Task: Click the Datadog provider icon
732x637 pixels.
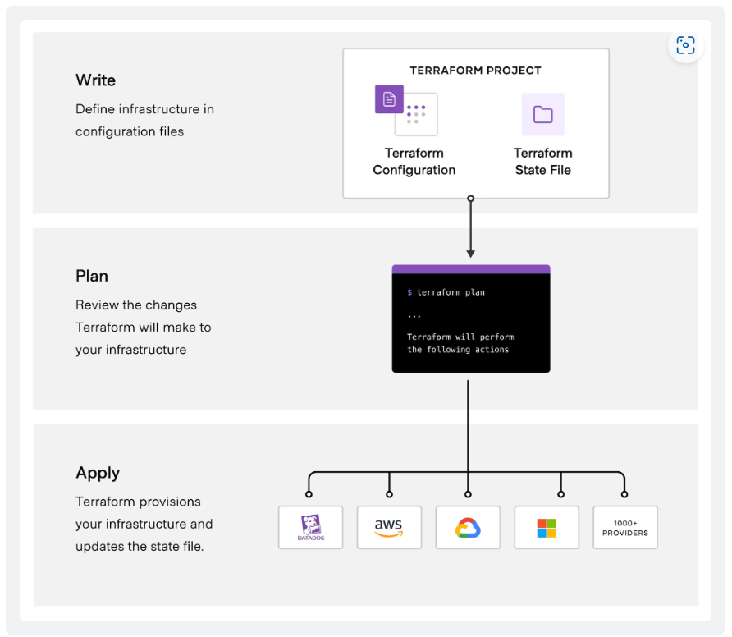Action: click(310, 527)
